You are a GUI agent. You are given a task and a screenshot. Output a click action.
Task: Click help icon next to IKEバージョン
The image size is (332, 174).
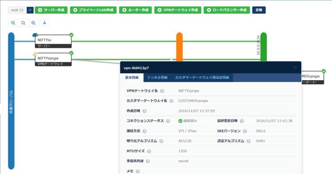pyautogui.click(x=245, y=131)
